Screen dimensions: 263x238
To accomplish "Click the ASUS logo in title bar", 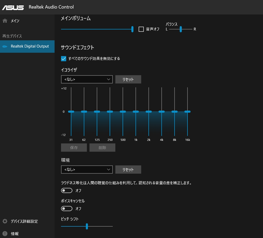I will (13, 7).
